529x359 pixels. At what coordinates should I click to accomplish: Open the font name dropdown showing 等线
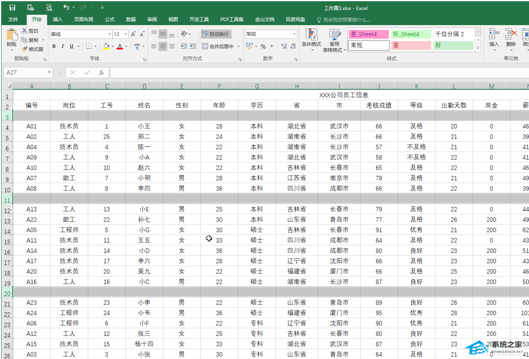(x=109, y=34)
